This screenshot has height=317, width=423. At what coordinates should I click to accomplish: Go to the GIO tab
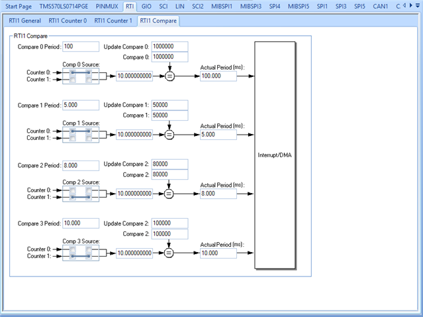click(146, 6)
